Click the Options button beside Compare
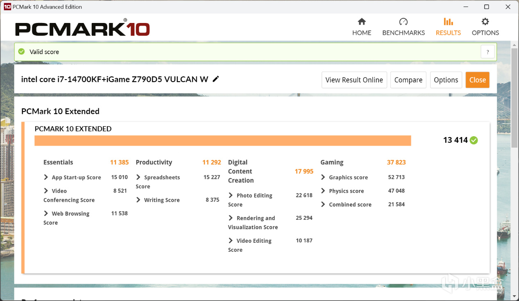The image size is (519, 301). tap(446, 80)
